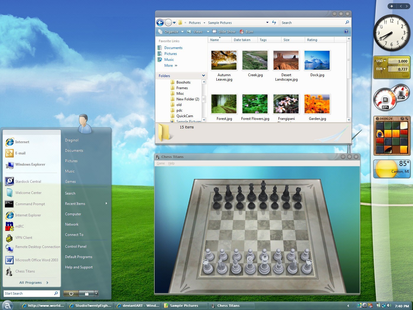Viewport: 413px width, 310px height.
Task: Click the blue Help icon in Explorer toolbar
Action: pos(346,32)
